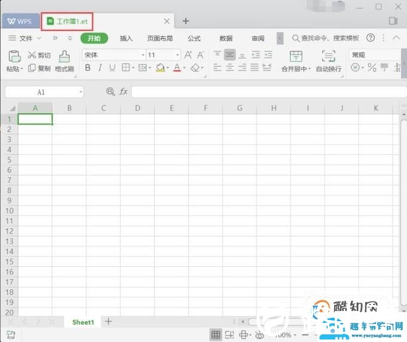This screenshot has height=342, width=407.
Task: Open the 公式 Formulas tab
Action: [194, 39]
